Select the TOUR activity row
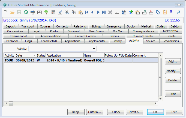This screenshot has height=118, width=186. coord(81,60)
